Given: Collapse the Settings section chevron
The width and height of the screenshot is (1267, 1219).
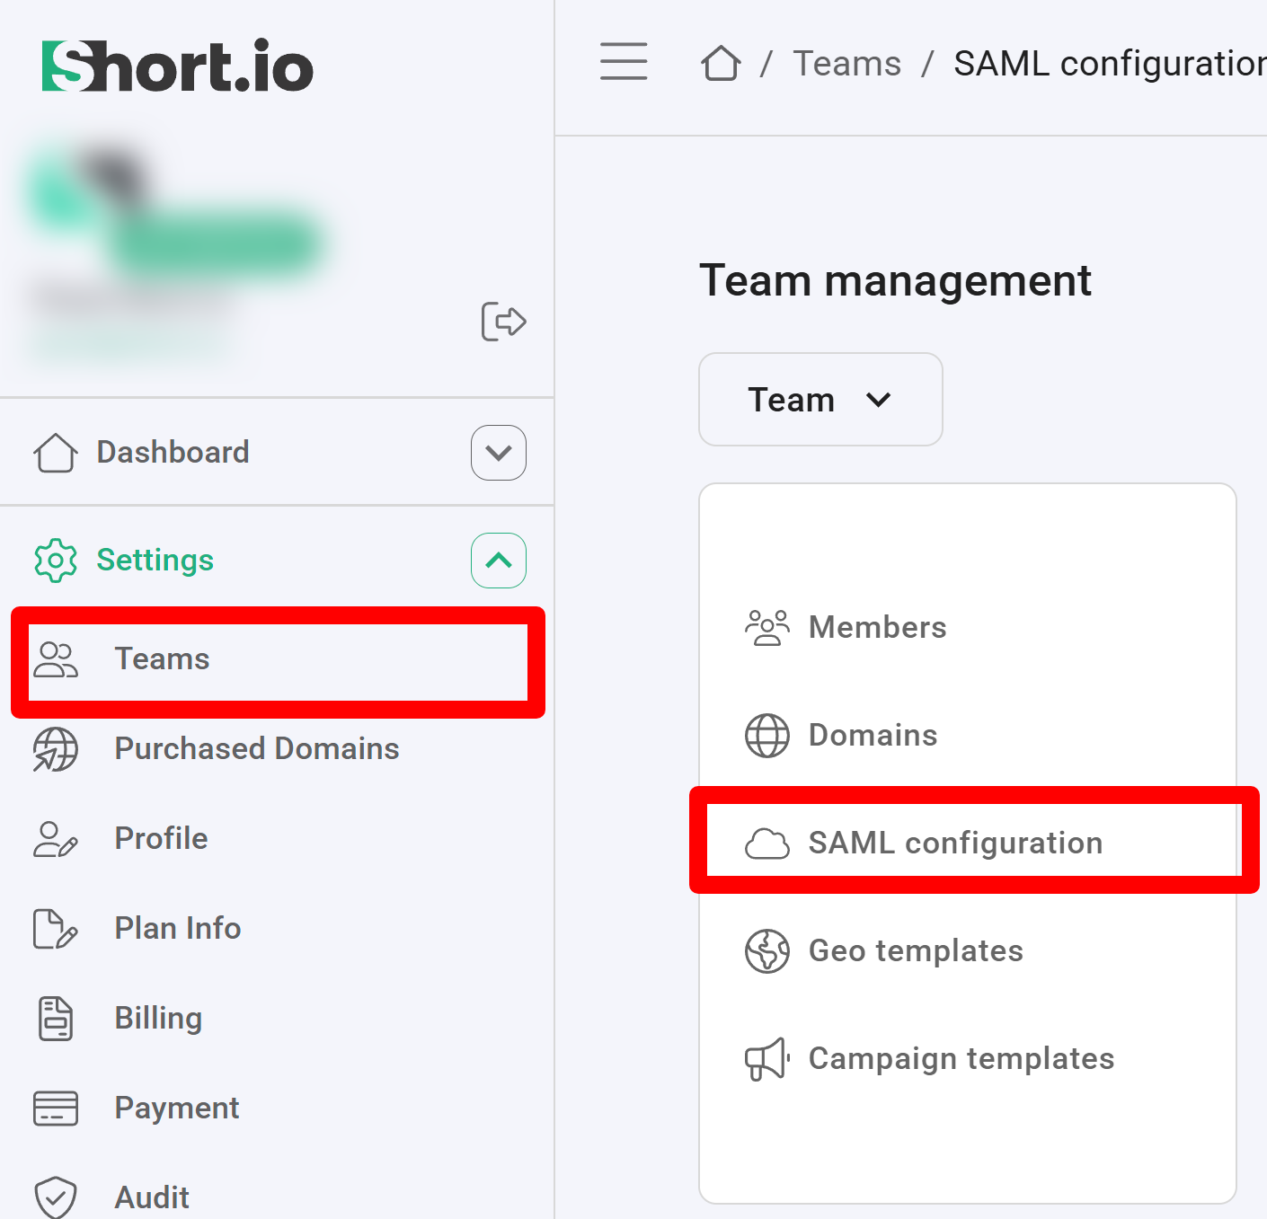Looking at the screenshot, I should click(x=499, y=561).
